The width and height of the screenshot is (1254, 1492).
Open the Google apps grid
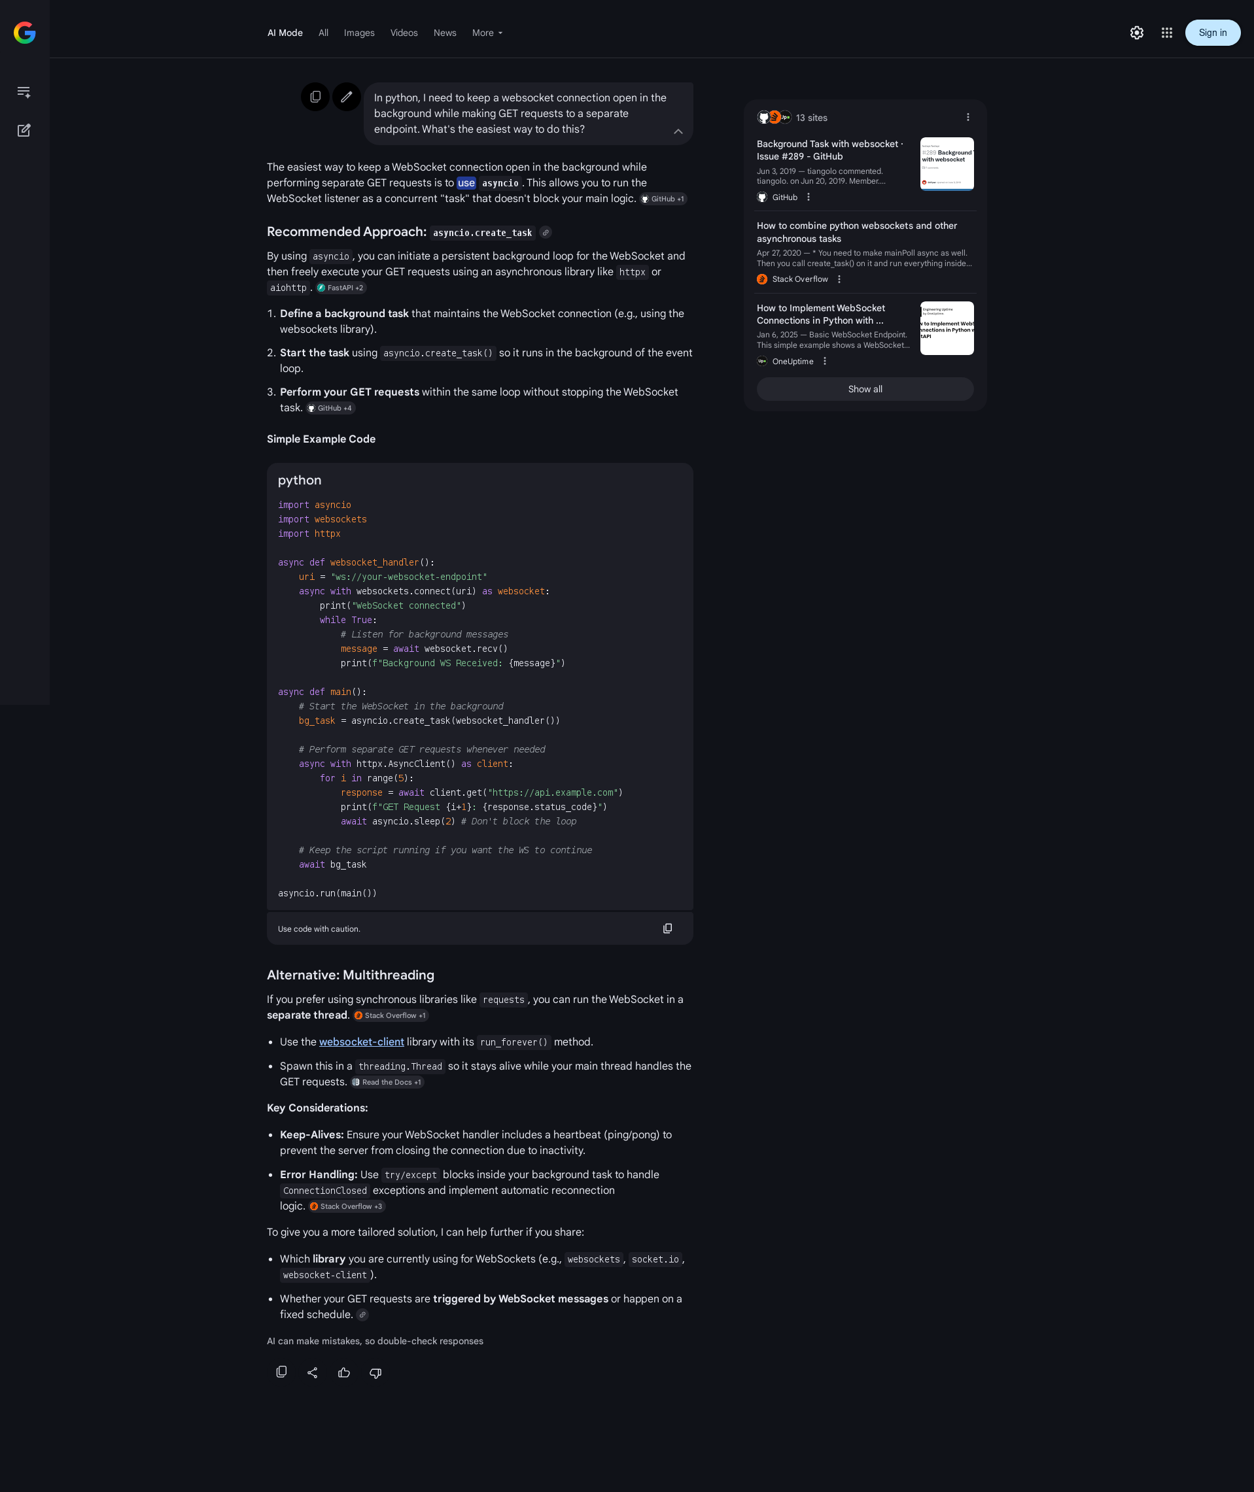coord(1166,33)
